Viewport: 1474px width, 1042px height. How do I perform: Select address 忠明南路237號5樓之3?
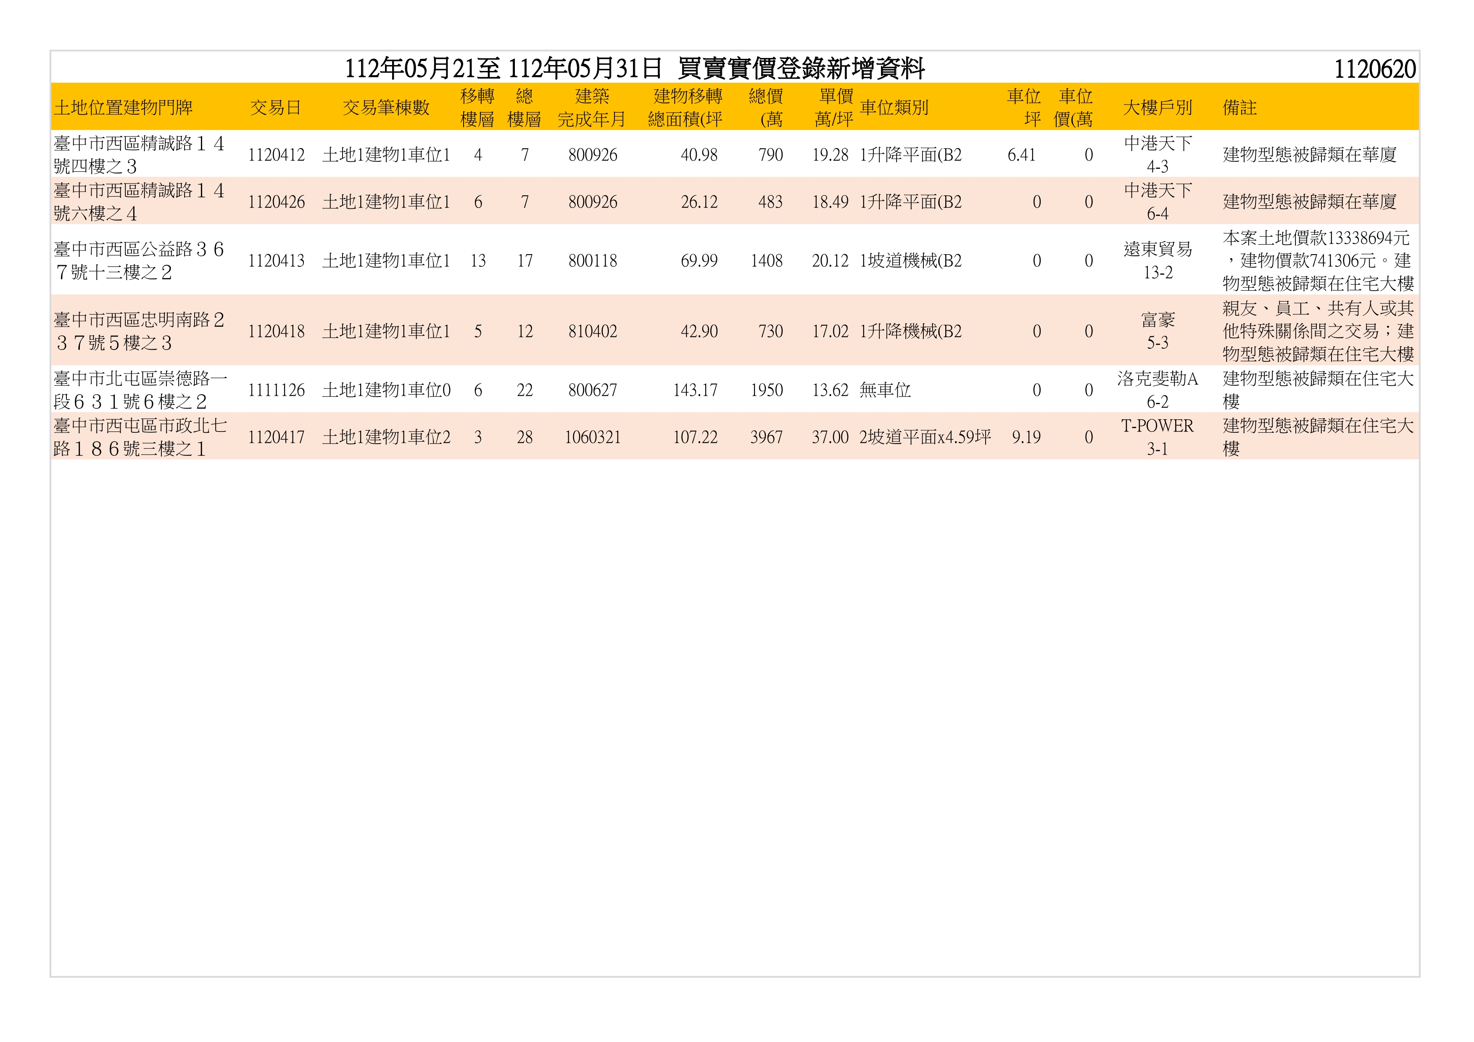[x=139, y=331]
